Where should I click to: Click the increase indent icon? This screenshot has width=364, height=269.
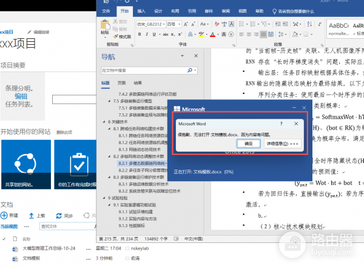(285, 24)
